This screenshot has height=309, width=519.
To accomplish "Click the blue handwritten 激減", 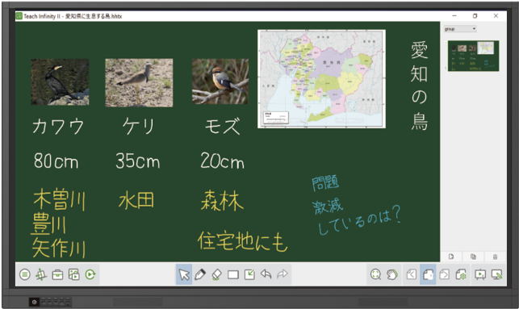I will coord(328,206).
